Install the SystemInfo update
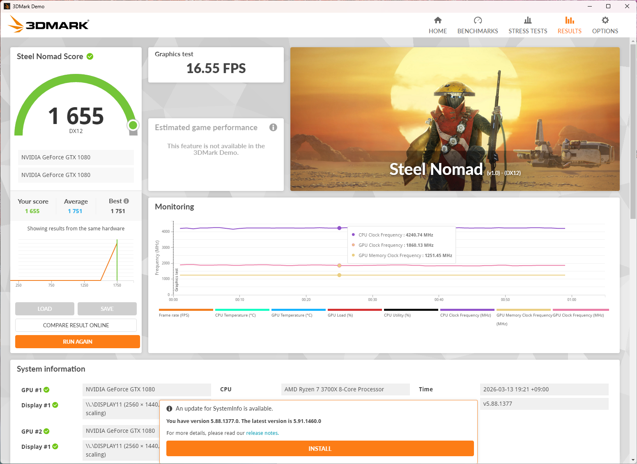637x464 pixels. click(320, 448)
